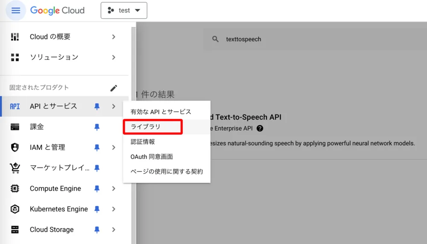Select ページの使用に関する契約 from the flyout
Image resolution: width=427 pixels, height=244 pixels.
pyautogui.click(x=167, y=171)
